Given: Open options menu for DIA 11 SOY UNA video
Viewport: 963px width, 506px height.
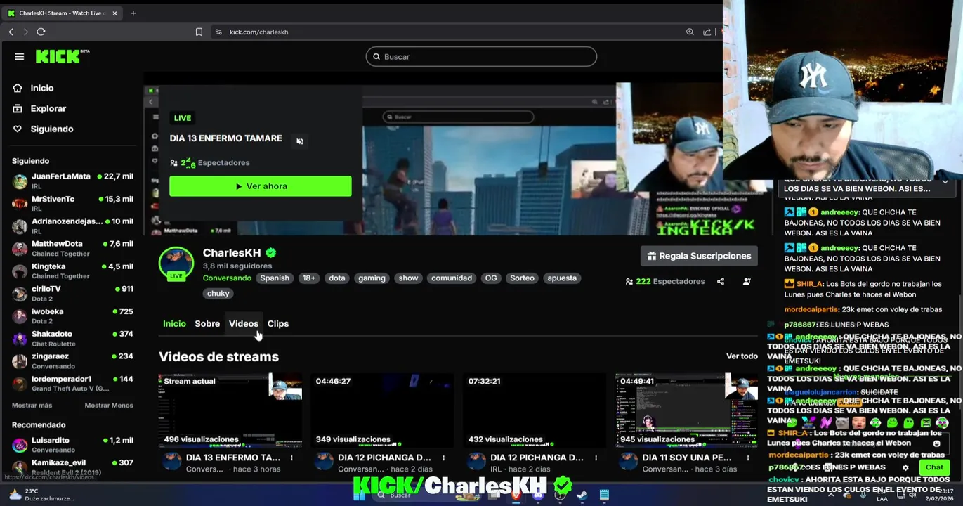Looking at the screenshot, I should point(747,458).
